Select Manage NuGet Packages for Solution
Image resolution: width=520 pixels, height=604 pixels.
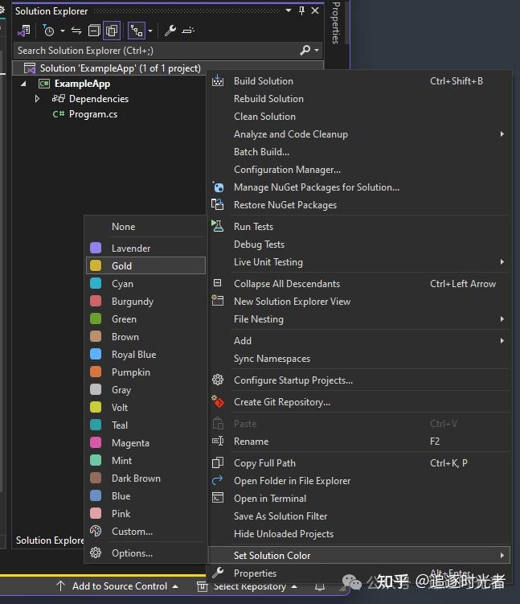[x=316, y=187]
